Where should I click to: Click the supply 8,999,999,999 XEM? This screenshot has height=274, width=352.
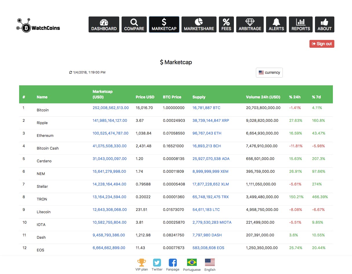click(210, 171)
